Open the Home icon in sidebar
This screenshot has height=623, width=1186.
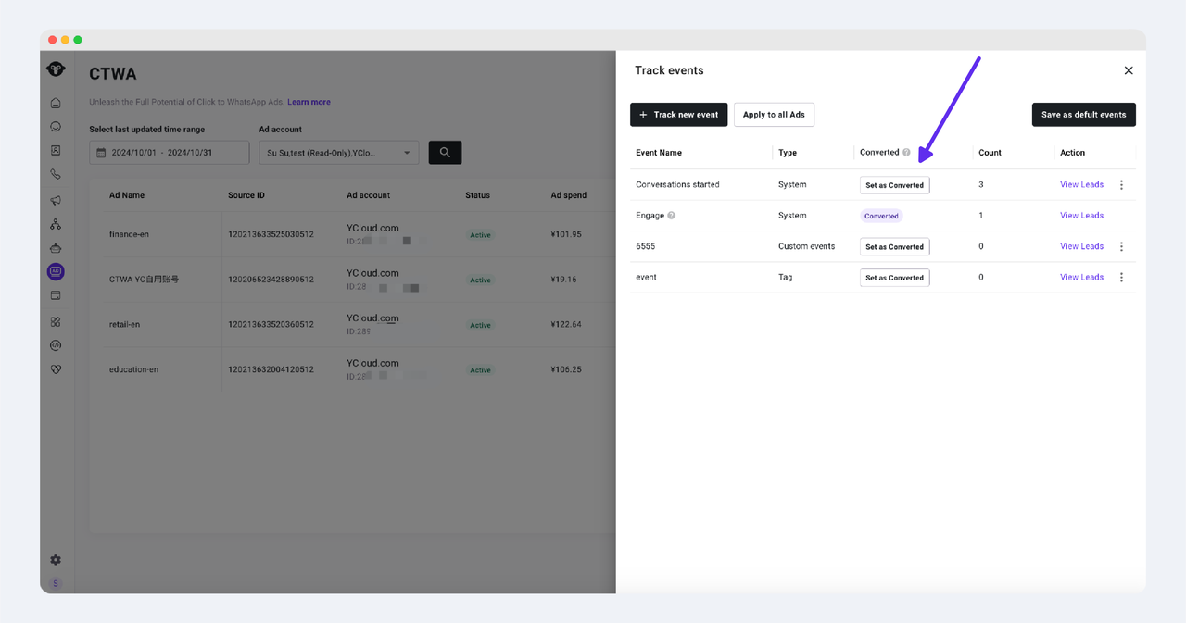click(56, 103)
